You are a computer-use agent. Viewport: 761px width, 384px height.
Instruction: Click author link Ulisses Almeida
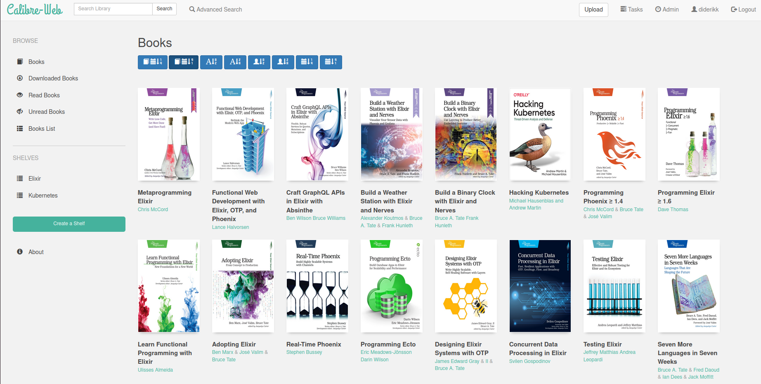pyautogui.click(x=155, y=370)
